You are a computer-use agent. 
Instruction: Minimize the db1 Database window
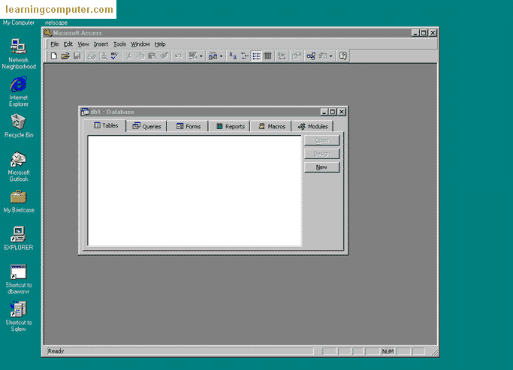pos(324,112)
